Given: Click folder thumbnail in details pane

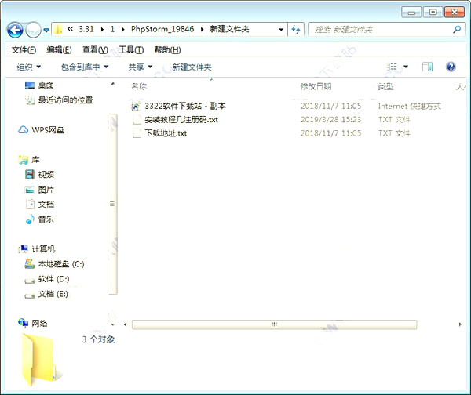Looking at the screenshot, I should tap(41, 360).
